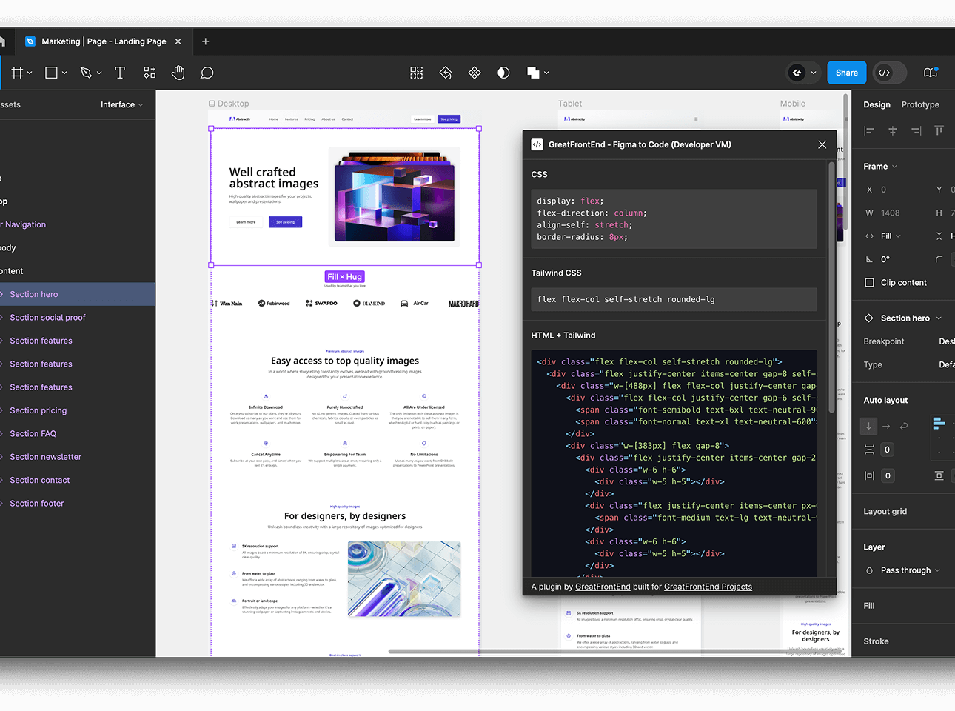This screenshot has width=955, height=711.
Task: Switch to the Prototype tab
Action: [x=920, y=105]
